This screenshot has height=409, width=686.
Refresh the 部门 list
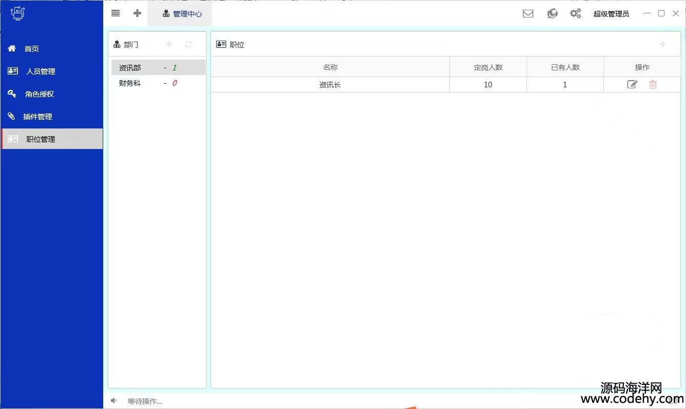click(x=188, y=44)
